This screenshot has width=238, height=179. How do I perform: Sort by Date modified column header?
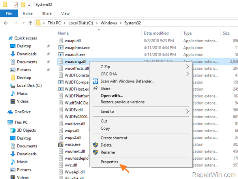(x=156, y=33)
